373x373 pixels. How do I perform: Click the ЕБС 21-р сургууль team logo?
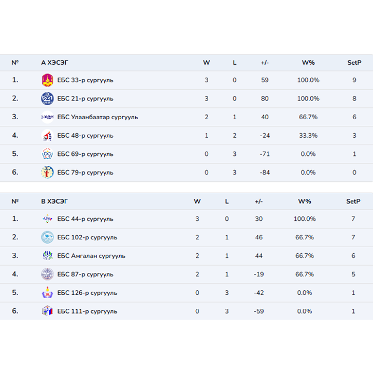47,98
